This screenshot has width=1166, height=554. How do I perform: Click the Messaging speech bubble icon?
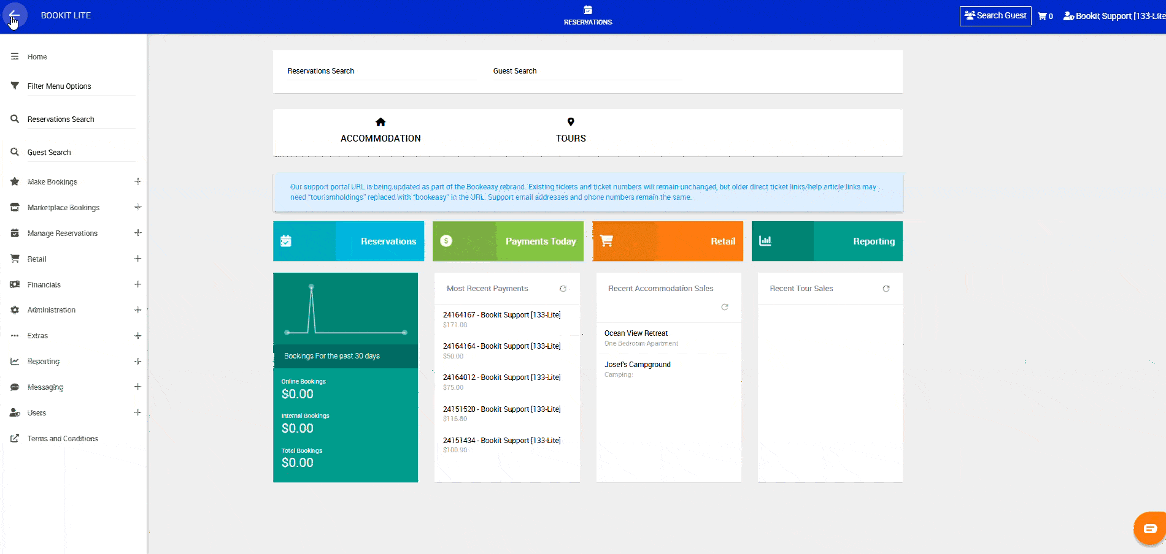[x=15, y=387]
